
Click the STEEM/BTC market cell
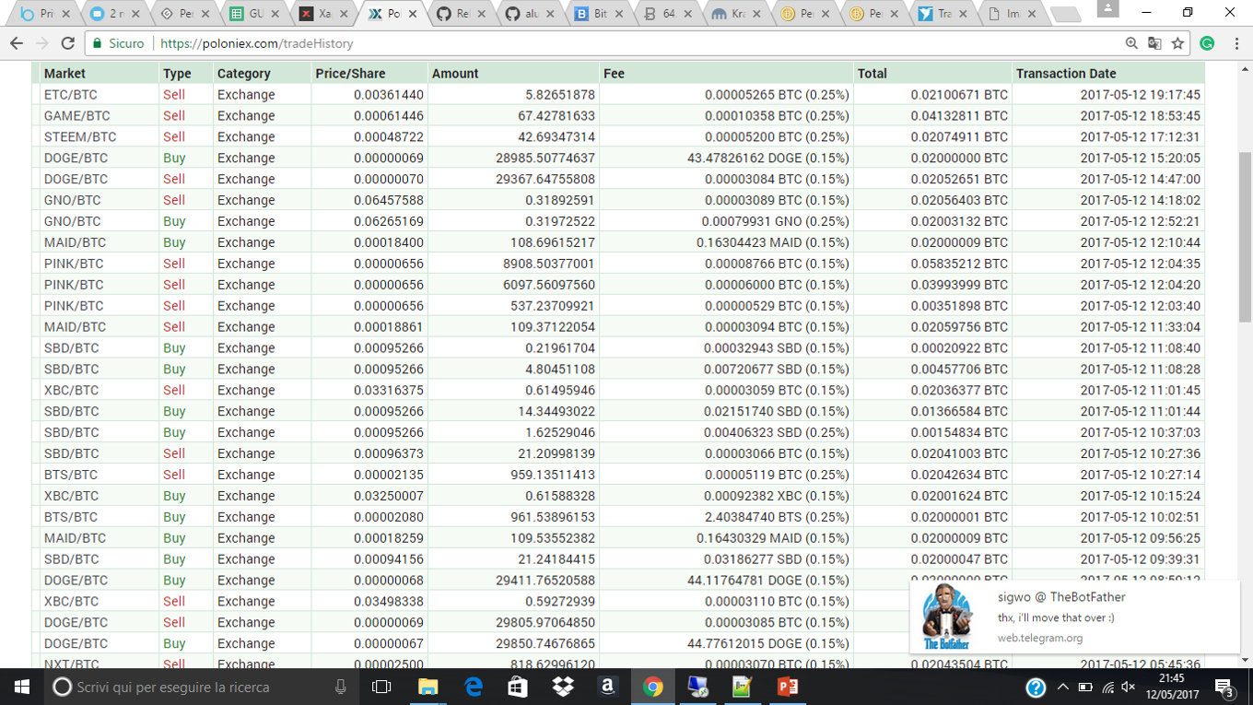tap(100, 137)
